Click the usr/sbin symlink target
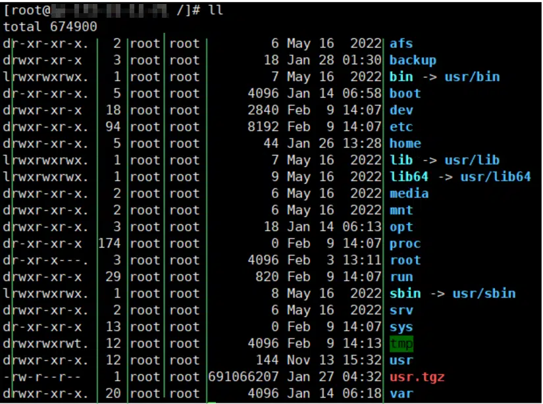 484,293
